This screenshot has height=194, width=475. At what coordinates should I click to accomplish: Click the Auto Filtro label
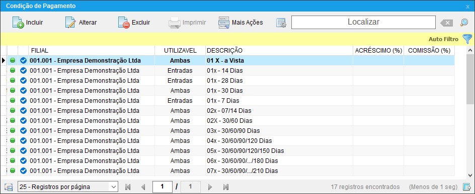443,39
